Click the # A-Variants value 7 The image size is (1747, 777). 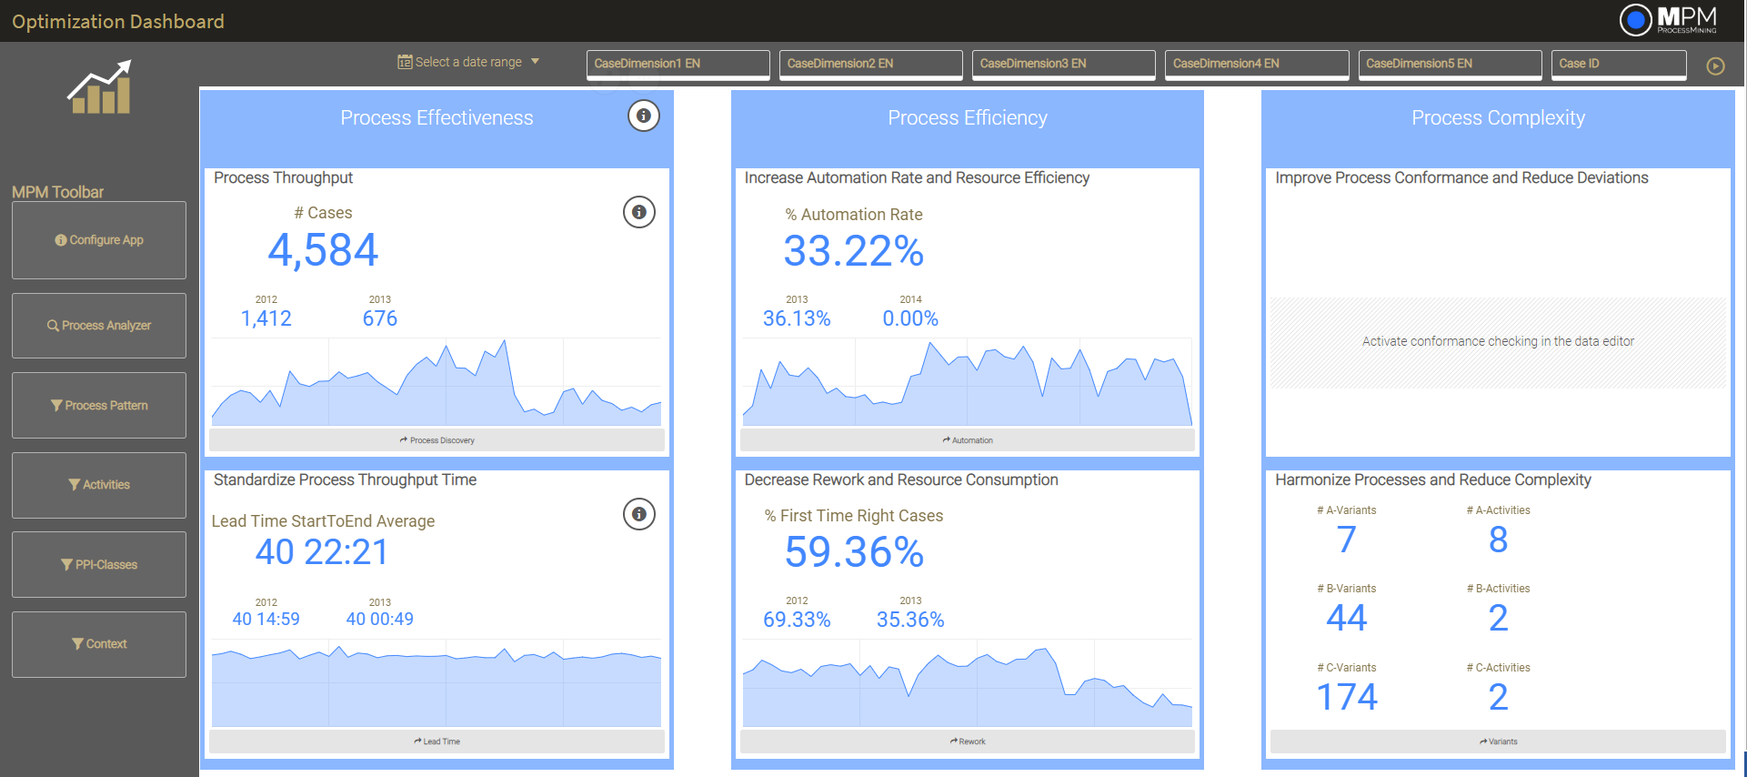(x=1347, y=540)
